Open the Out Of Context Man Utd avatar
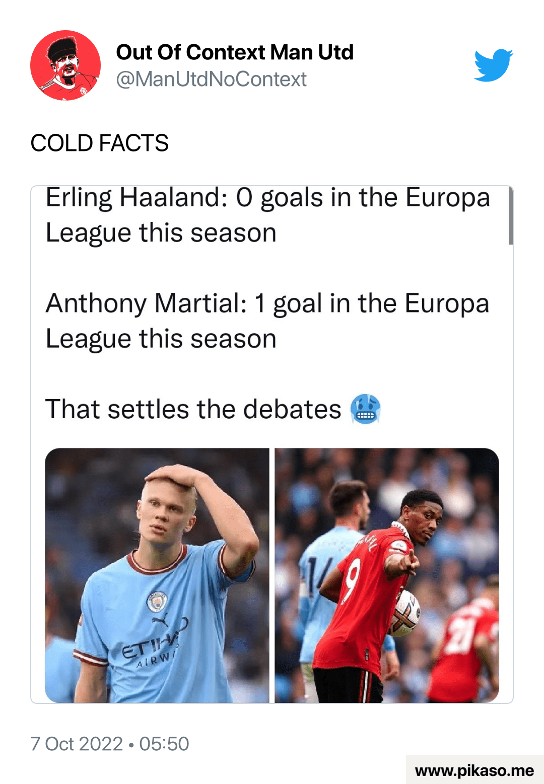This screenshot has height=784, width=544. click(x=65, y=65)
